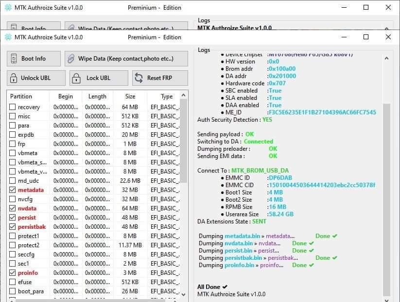Click partition list scroll down arrow

183,294
